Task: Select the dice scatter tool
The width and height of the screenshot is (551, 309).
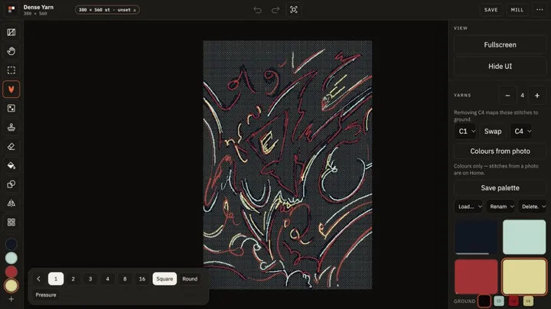Action: point(11,108)
